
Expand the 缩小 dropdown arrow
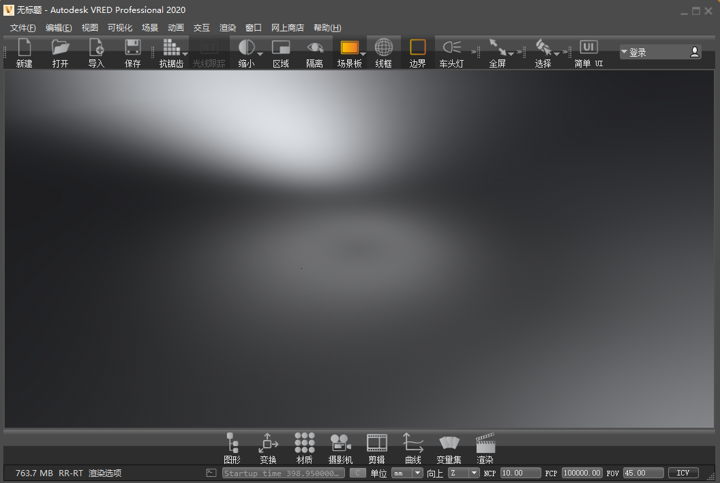point(260,54)
